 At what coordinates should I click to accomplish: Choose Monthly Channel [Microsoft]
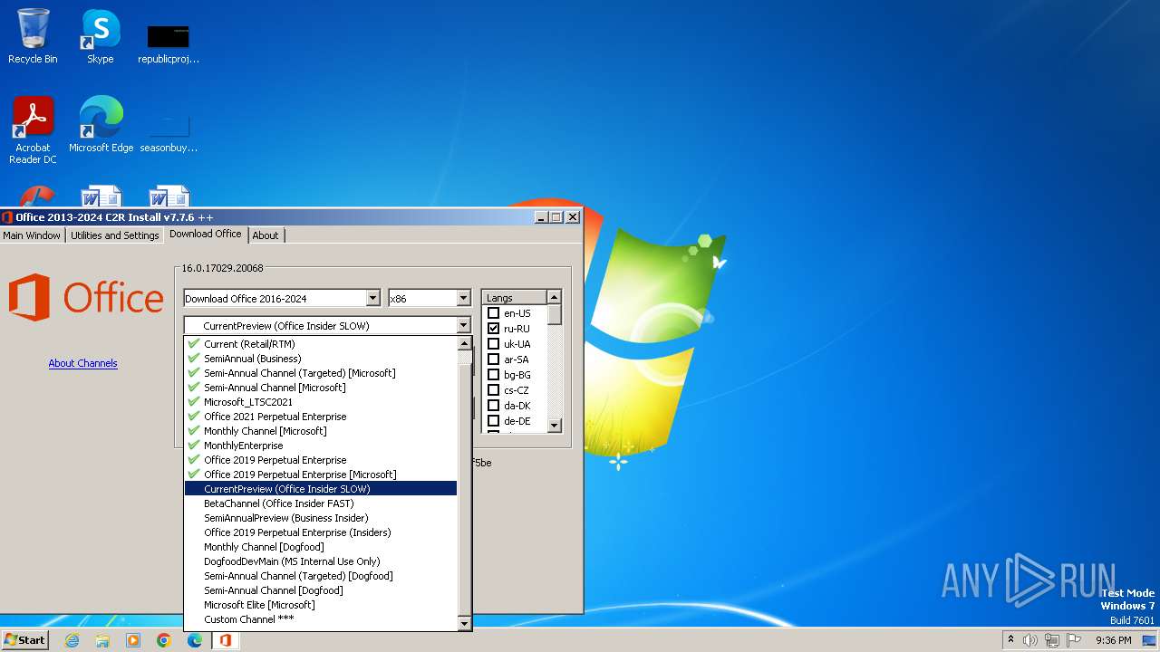(x=321, y=431)
